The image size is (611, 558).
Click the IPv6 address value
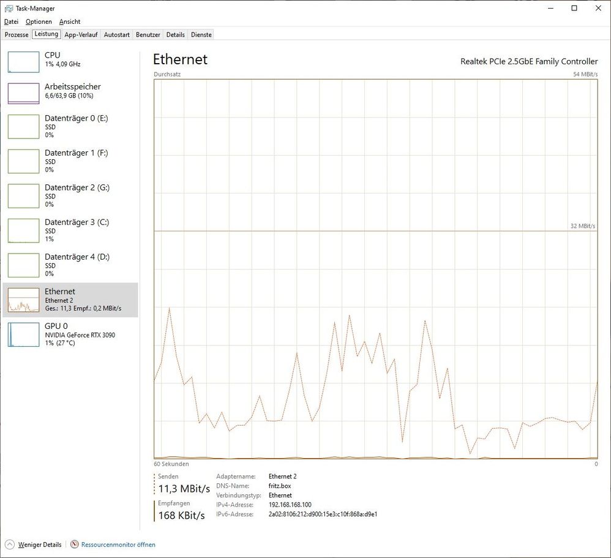(323, 515)
